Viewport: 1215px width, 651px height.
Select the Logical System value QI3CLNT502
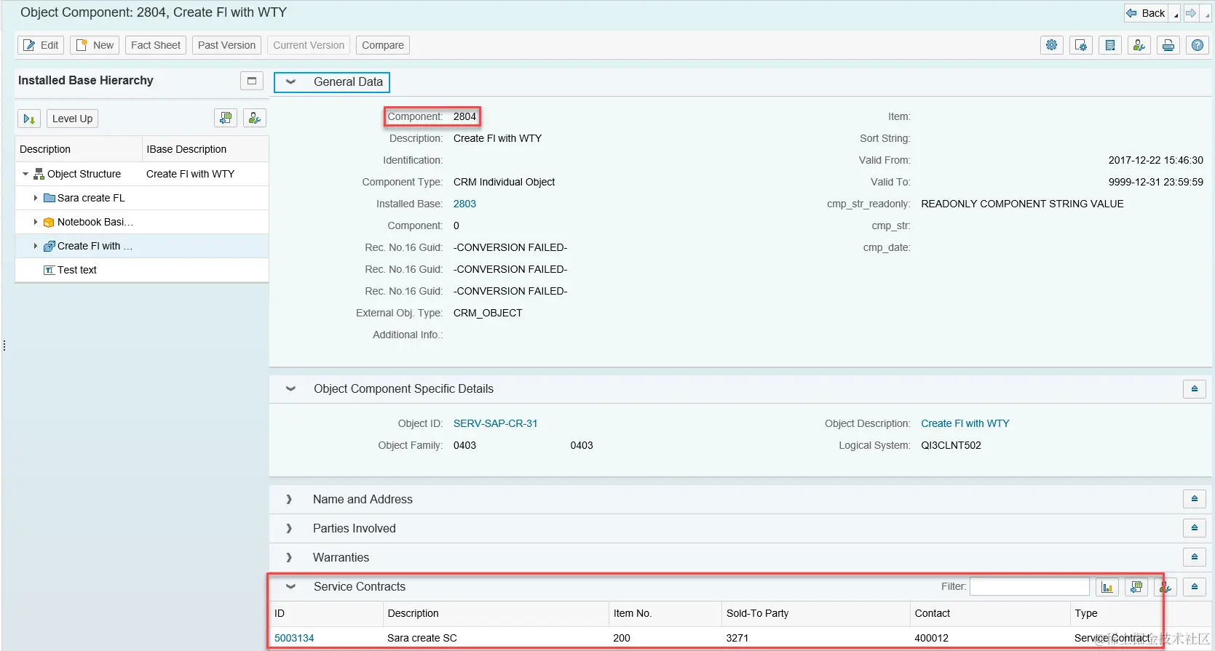[x=951, y=445]
